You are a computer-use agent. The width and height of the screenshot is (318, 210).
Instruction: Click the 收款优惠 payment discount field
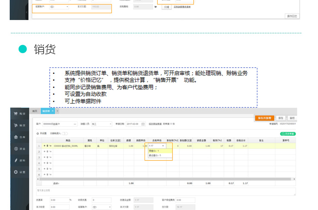[x=101, y=200]
